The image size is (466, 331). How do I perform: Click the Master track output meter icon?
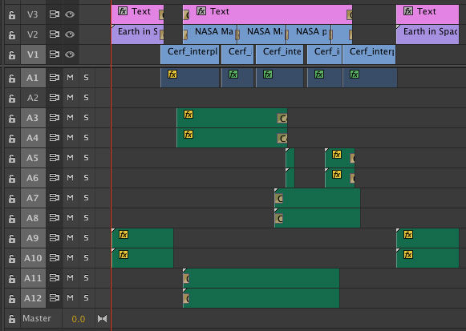(x=102, y=319)
